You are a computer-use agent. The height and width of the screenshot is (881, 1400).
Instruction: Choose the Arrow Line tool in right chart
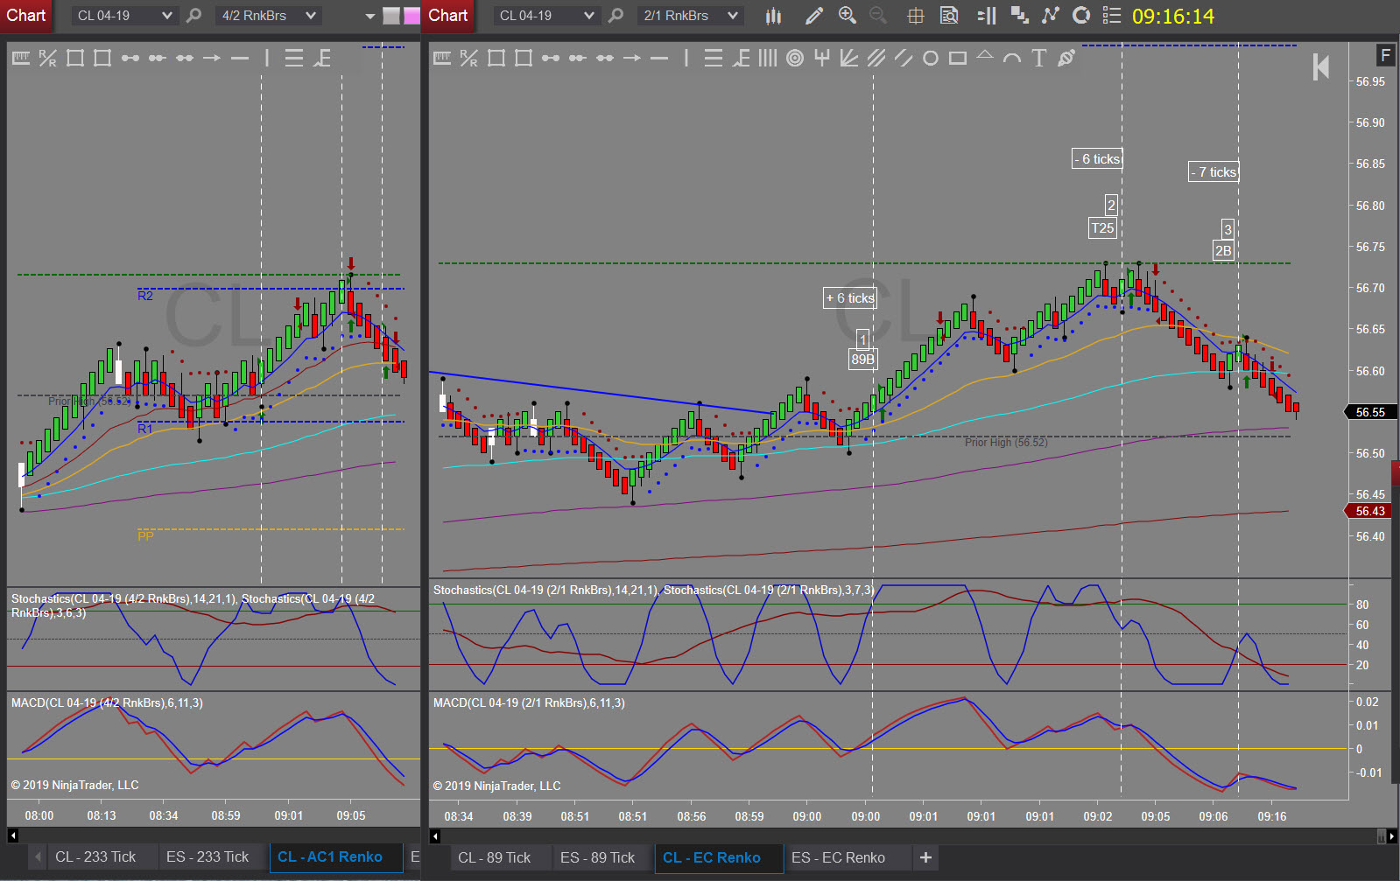[x=632, y=59]
